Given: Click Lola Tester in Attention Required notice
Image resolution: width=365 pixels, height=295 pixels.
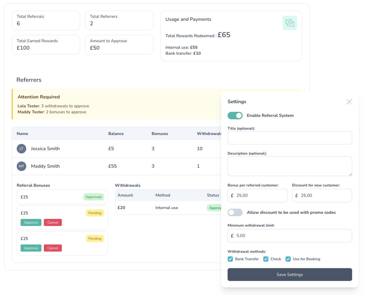Looking at the screenshot, I should pyautogui.click(x=28, y=106).
